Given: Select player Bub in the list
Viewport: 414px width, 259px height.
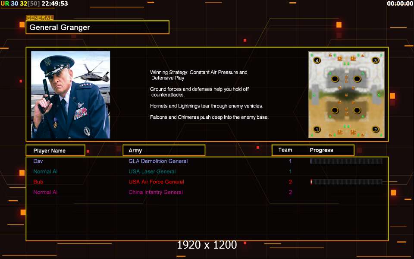Looking at the screenshot, I should click(38, 182).
